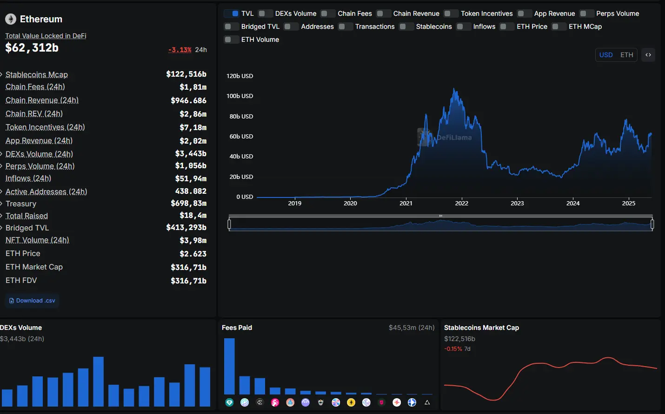This screenshot has width=665, height=414.
Task: Click the white triangle protocol icon
Action: (x=427, y=402)
